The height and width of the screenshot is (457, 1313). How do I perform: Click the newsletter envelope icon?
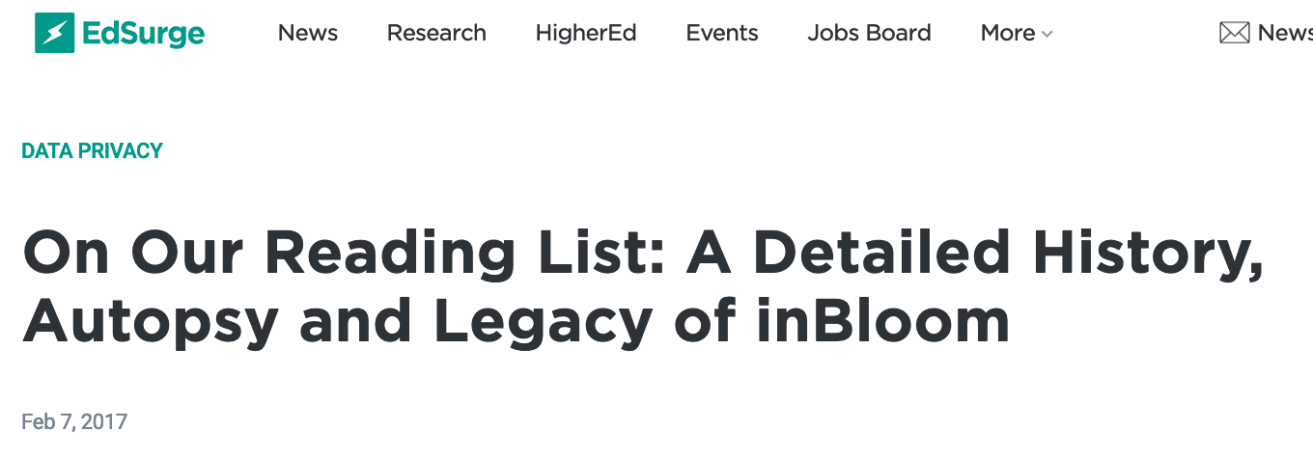1234,33
